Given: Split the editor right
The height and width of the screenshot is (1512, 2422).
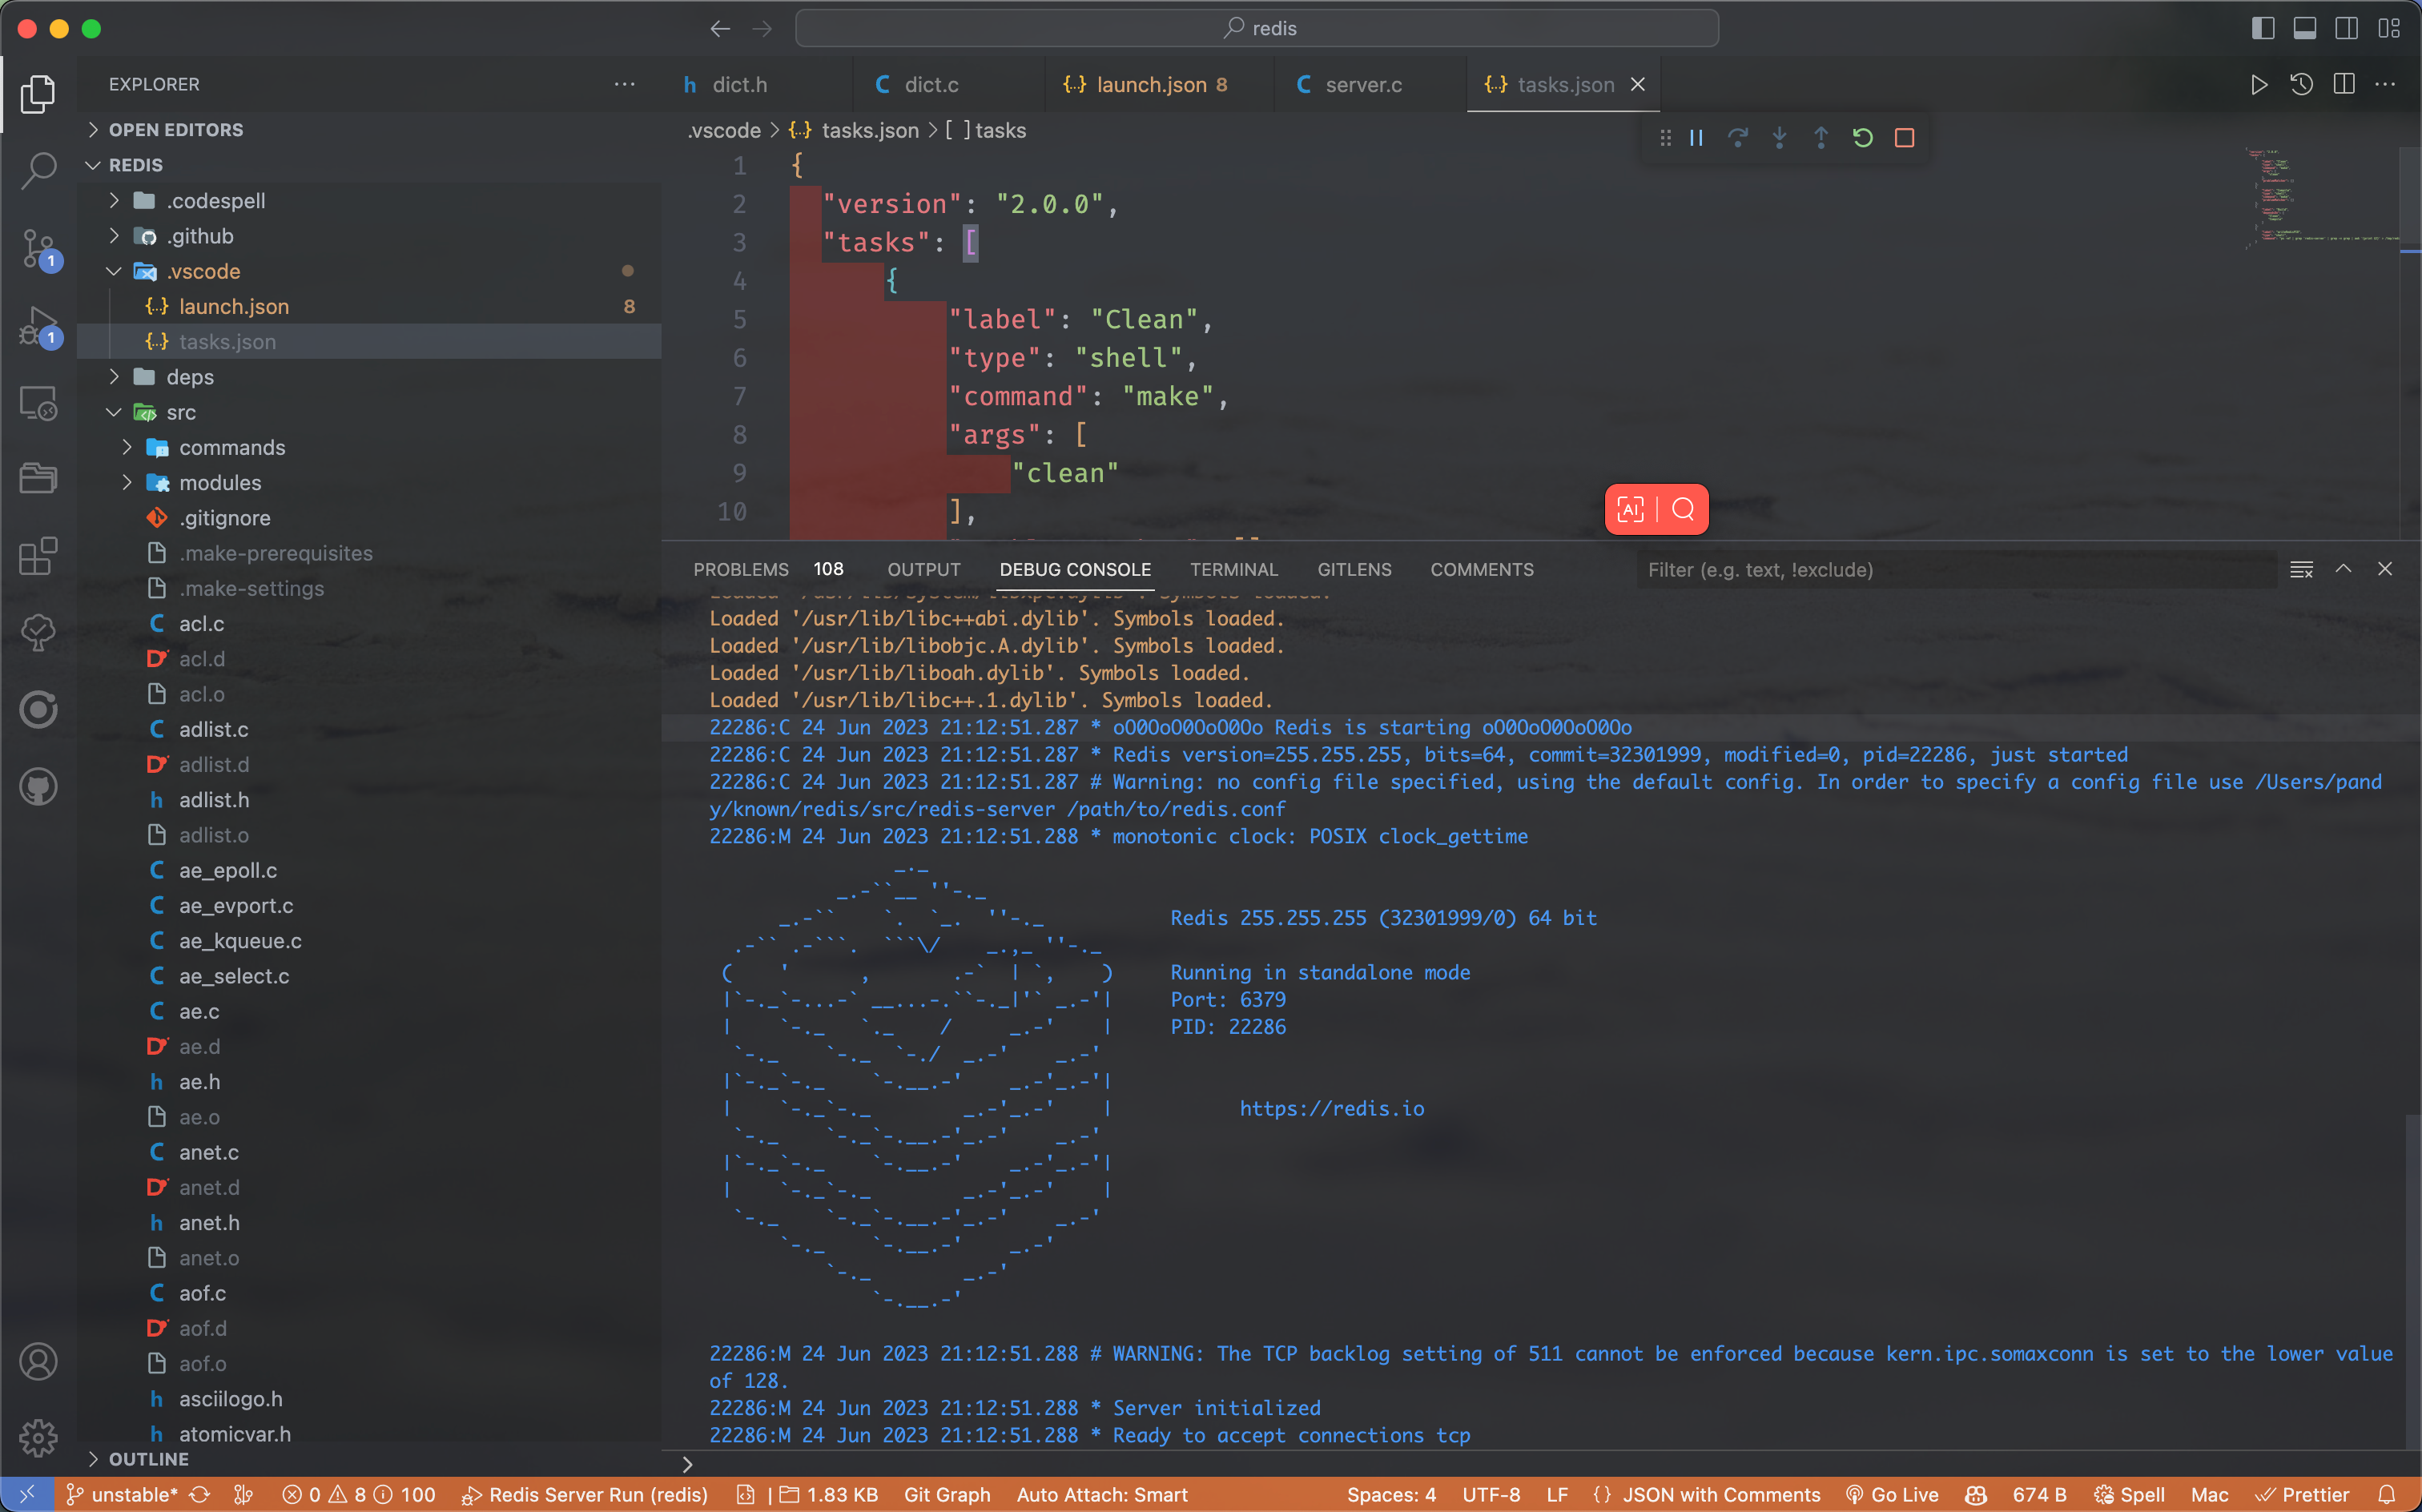Looking at the screenshot, I should click(2343, 85).
